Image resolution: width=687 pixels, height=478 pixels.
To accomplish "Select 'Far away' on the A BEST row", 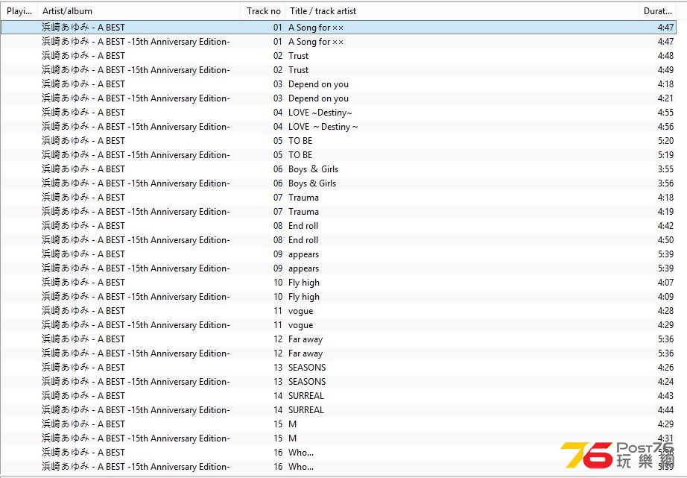I will tap(305, 339).
